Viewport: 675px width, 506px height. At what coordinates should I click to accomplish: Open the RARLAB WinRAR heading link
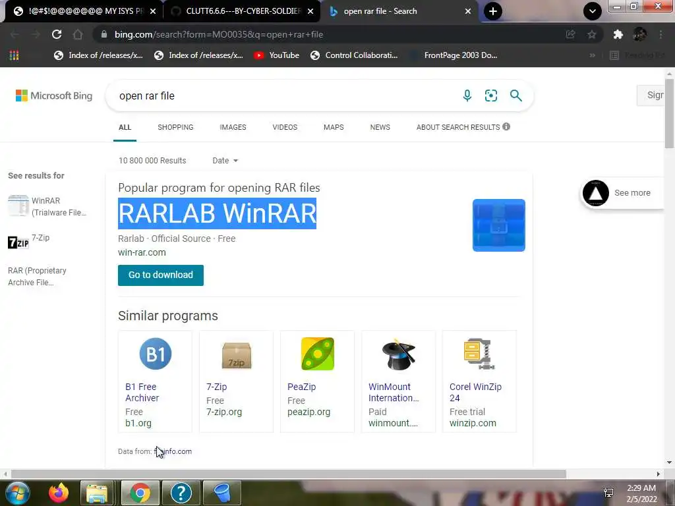coord(218,213)
